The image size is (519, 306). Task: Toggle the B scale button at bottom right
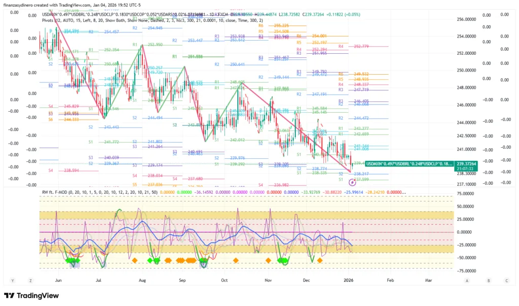pos(489,280)
